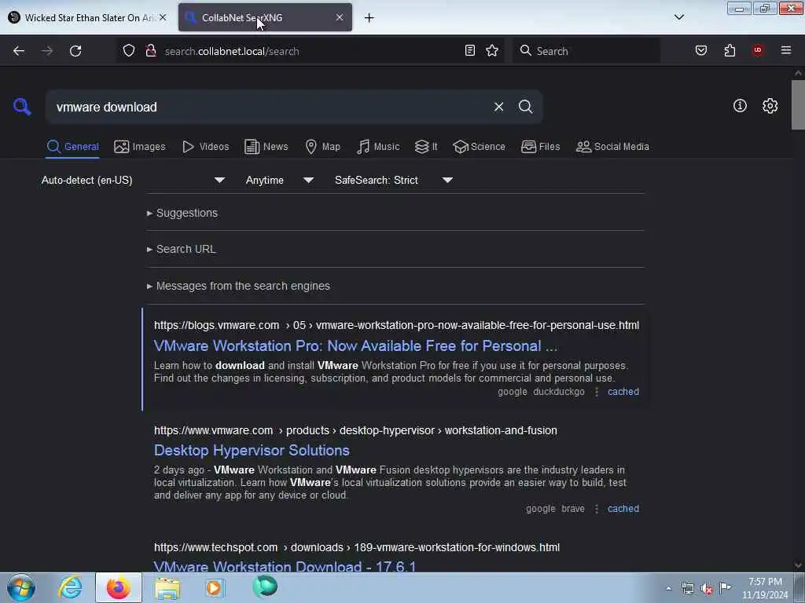
Task: Select the Music search category
Action: point(378,147)
